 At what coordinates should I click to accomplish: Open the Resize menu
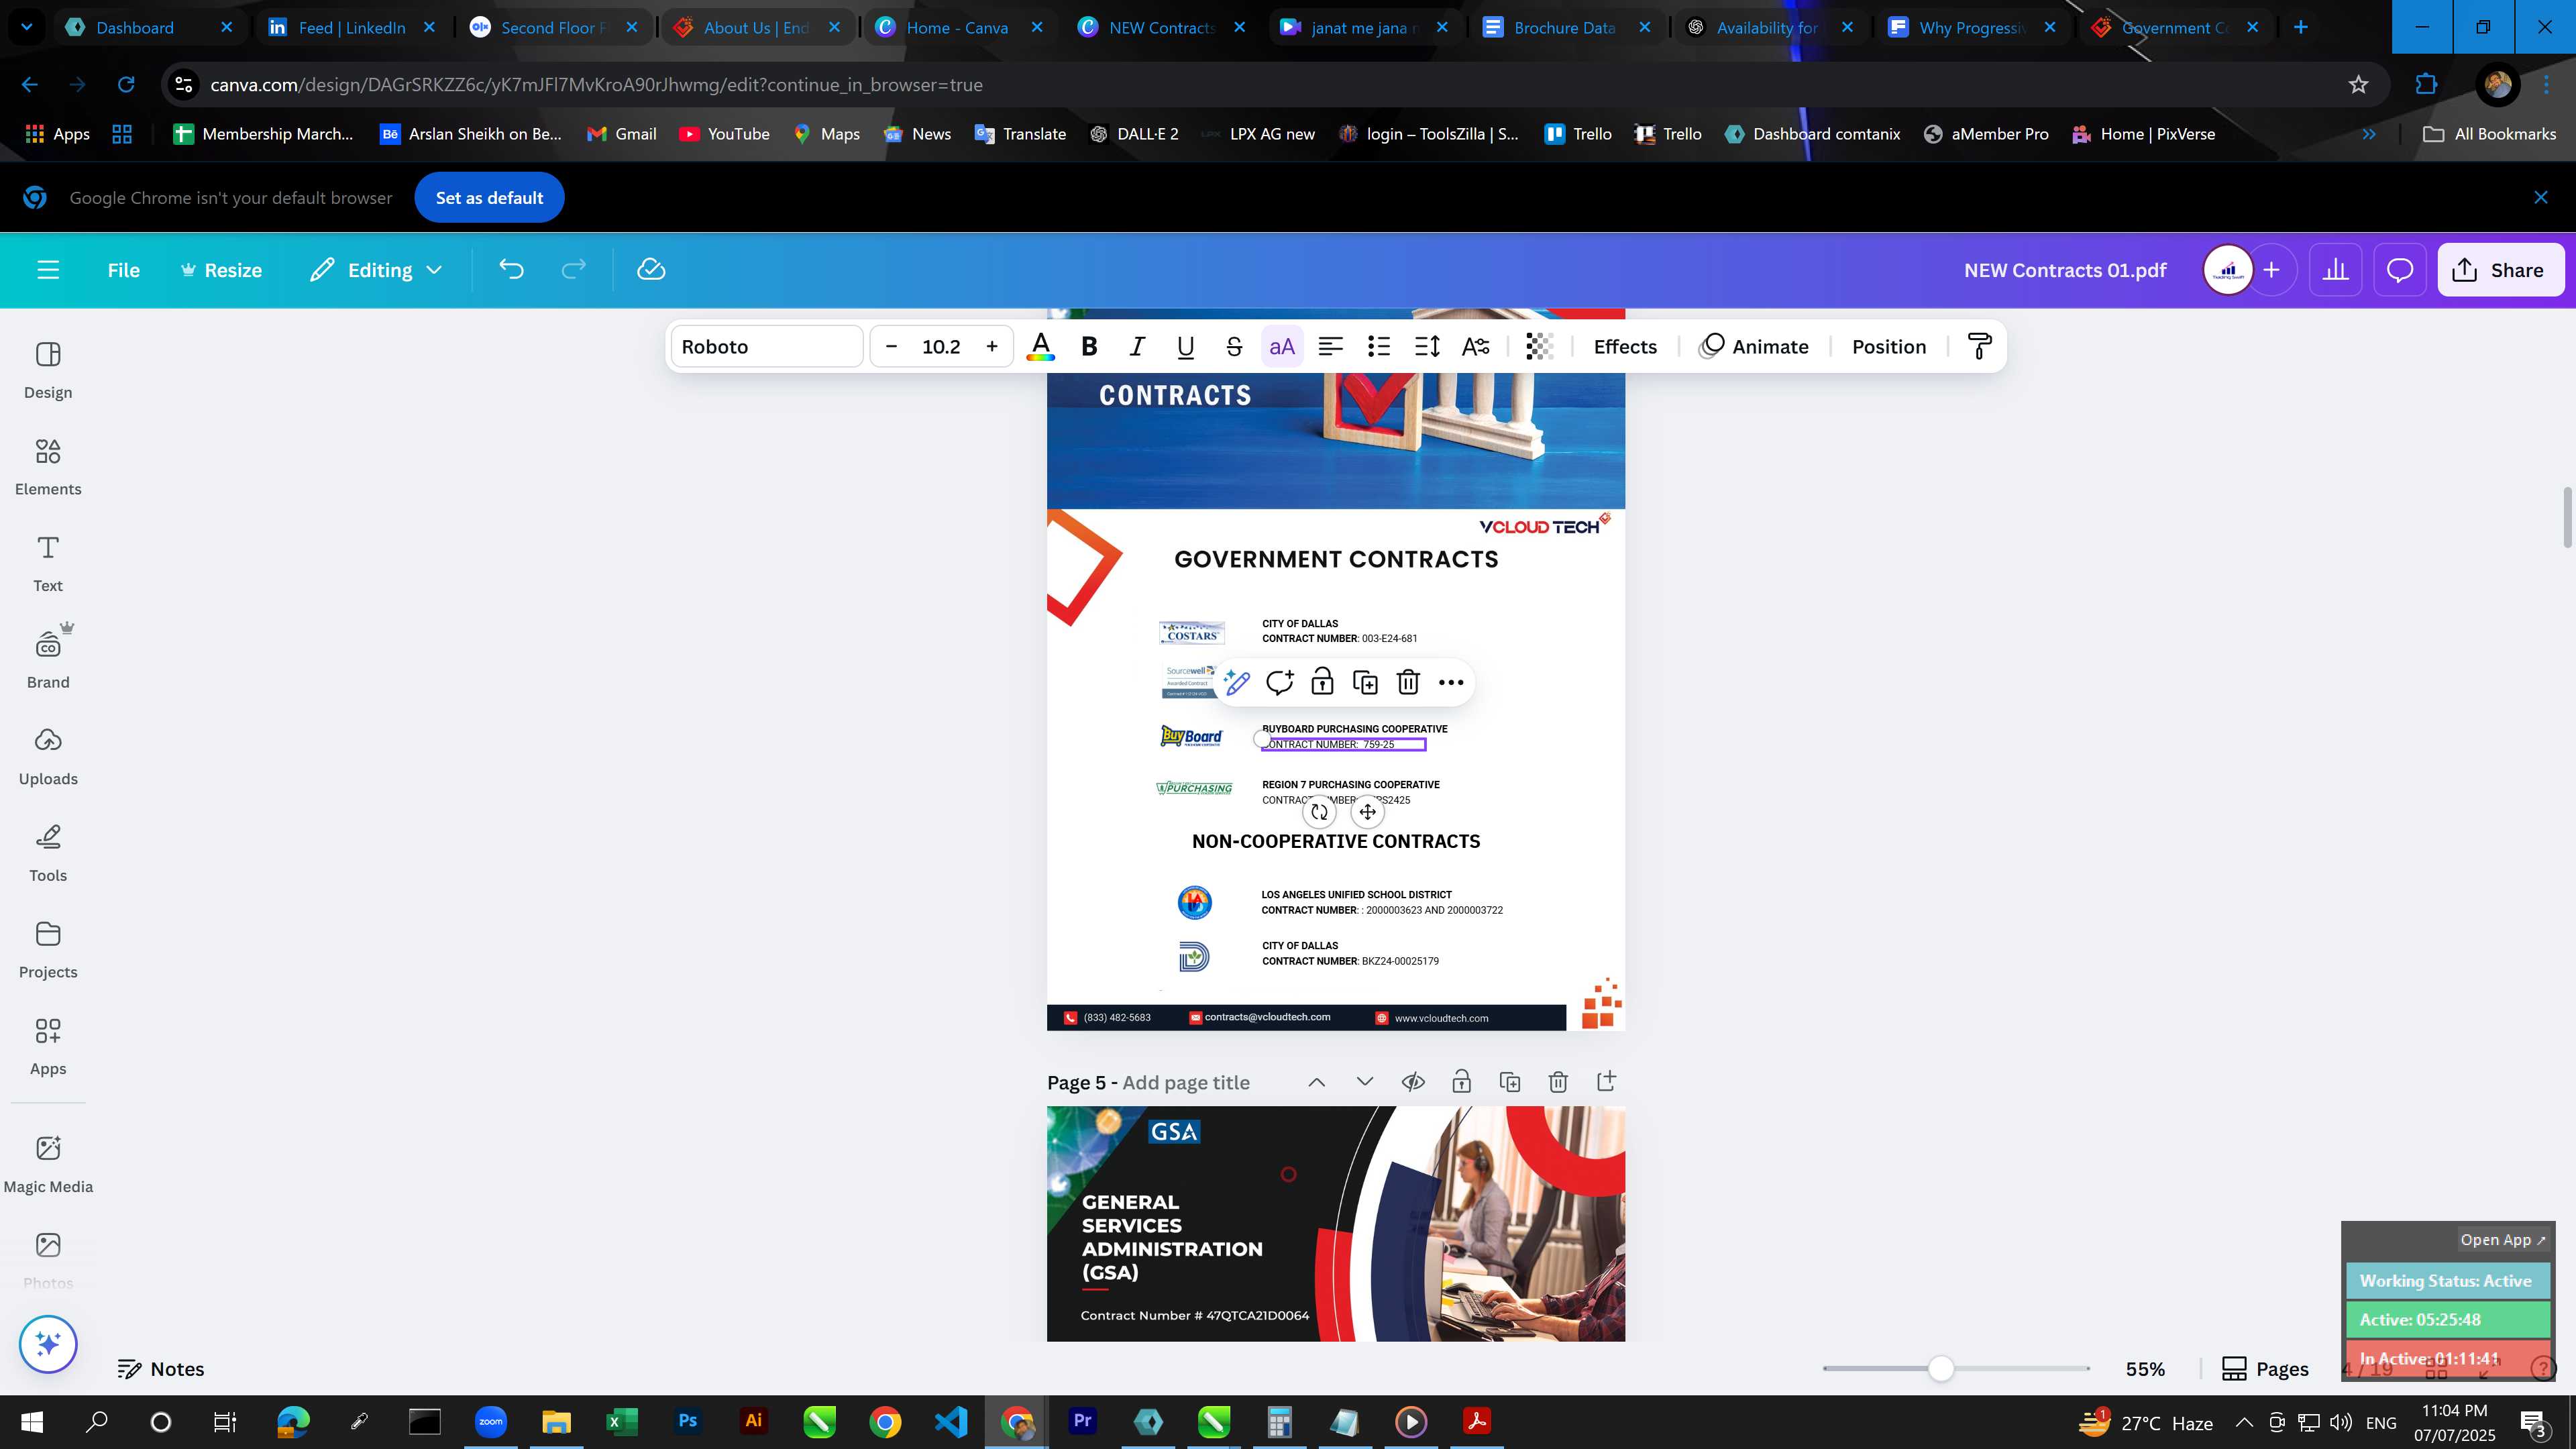click(221, 270)
